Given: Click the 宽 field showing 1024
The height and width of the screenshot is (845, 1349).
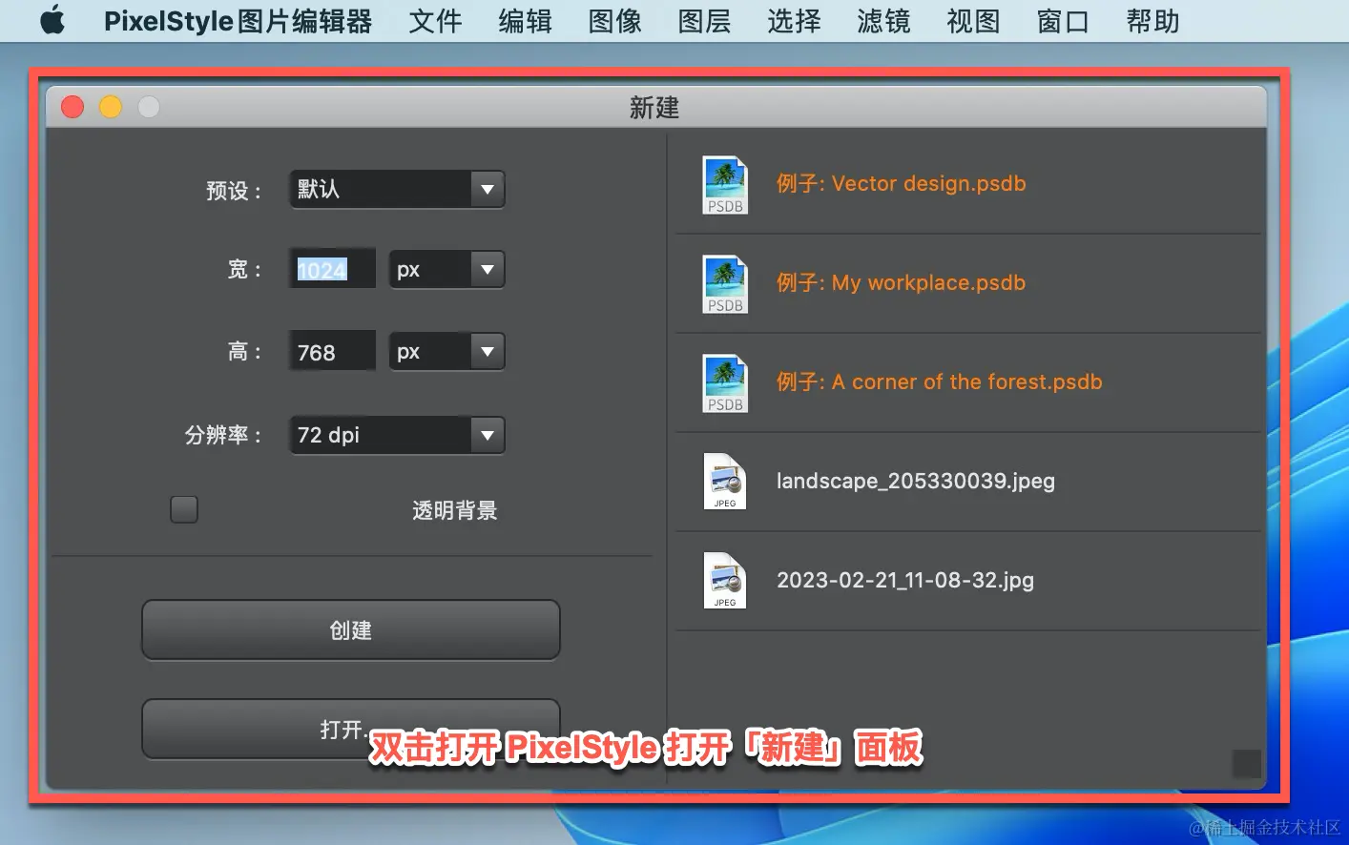Looking at the screenshot, I should [332, 270].
